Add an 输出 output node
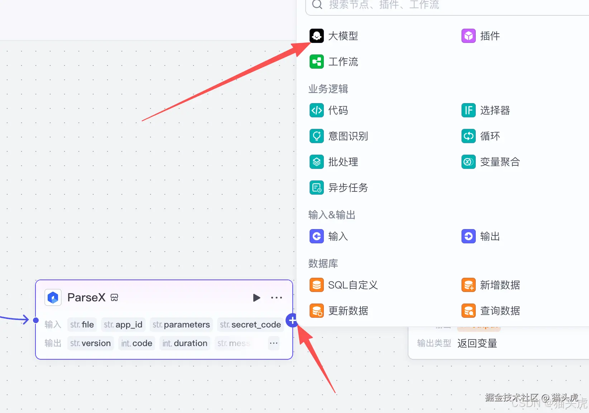The image size is (589, 413). click(x=490, y=236)
